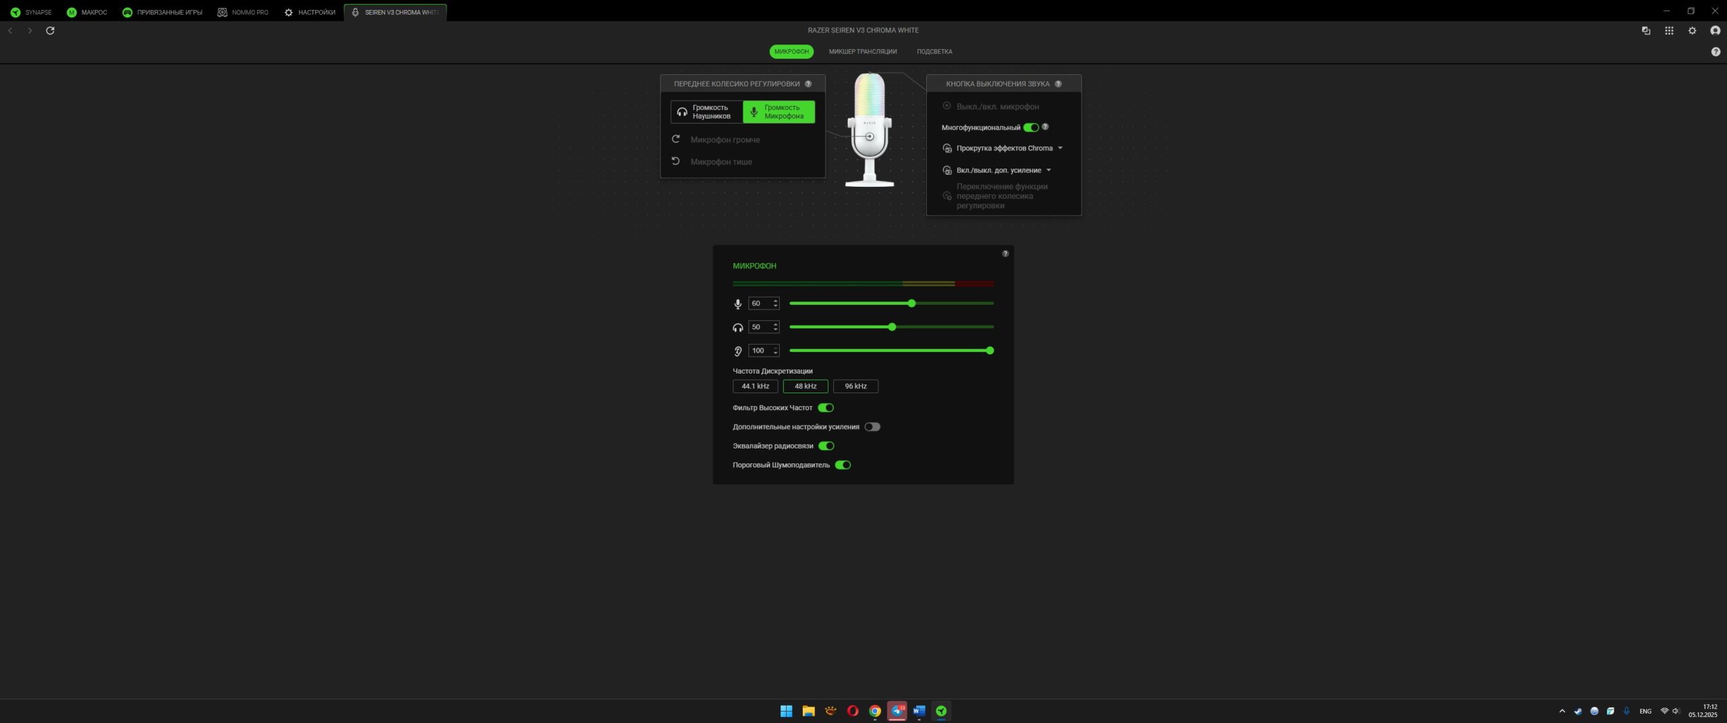Screen dimensions: 1727x723
Task: Click the microphone icon beside the 60 value
Action: [738, 304]
